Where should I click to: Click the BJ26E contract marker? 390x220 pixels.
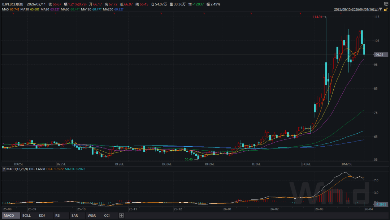pyautogui.click(x=256, y=164)
